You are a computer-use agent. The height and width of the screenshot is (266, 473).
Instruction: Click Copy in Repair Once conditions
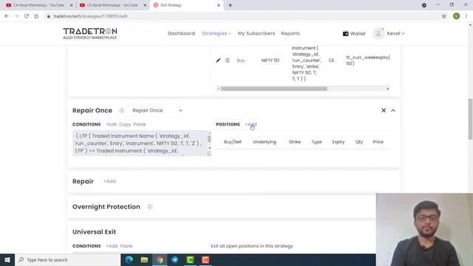(125, 124)
